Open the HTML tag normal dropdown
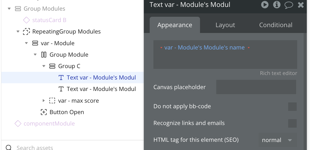Image resolution: width=310 pixels, height=150 pixels. 278,140
